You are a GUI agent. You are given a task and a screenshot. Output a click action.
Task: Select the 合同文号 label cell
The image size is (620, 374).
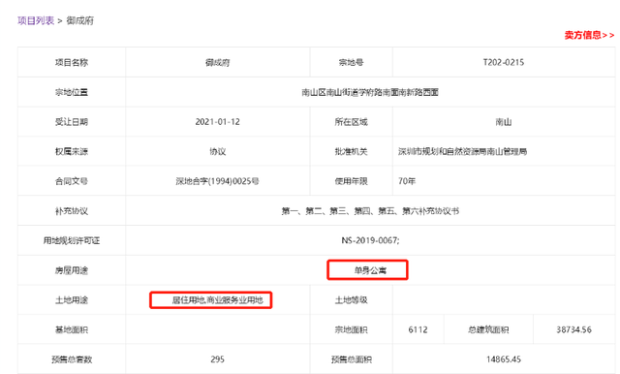pos(72,181)
